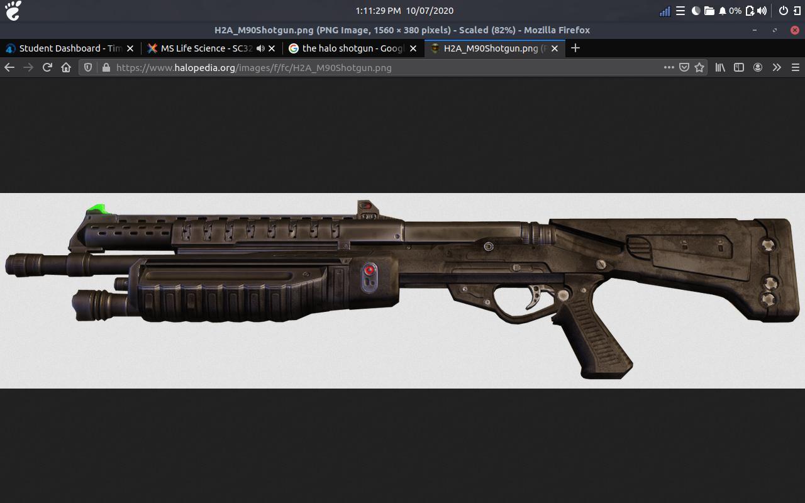Log out using the exit icon

click(x=797, y=11)
